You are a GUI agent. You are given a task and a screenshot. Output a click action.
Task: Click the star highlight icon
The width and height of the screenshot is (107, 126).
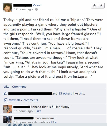click(x=94, y=6)
